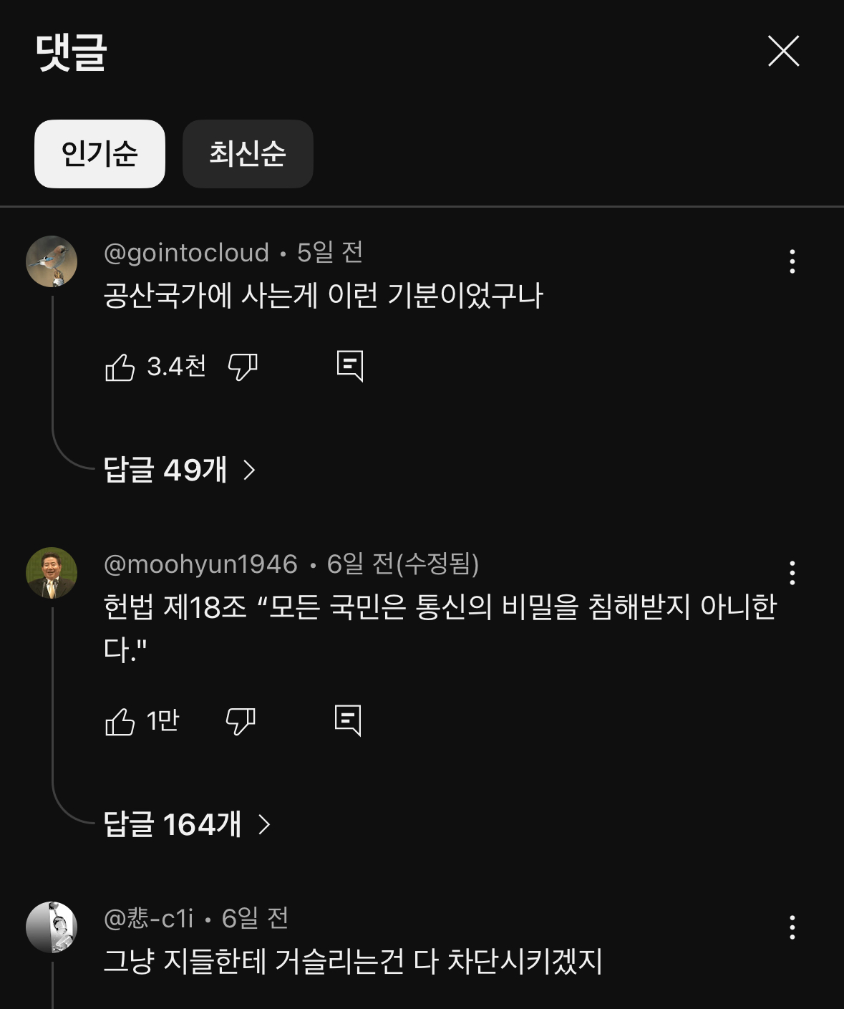The image size is (844, 1009).
Task: Switch sorting to 최신순
Action: (248, 154)
